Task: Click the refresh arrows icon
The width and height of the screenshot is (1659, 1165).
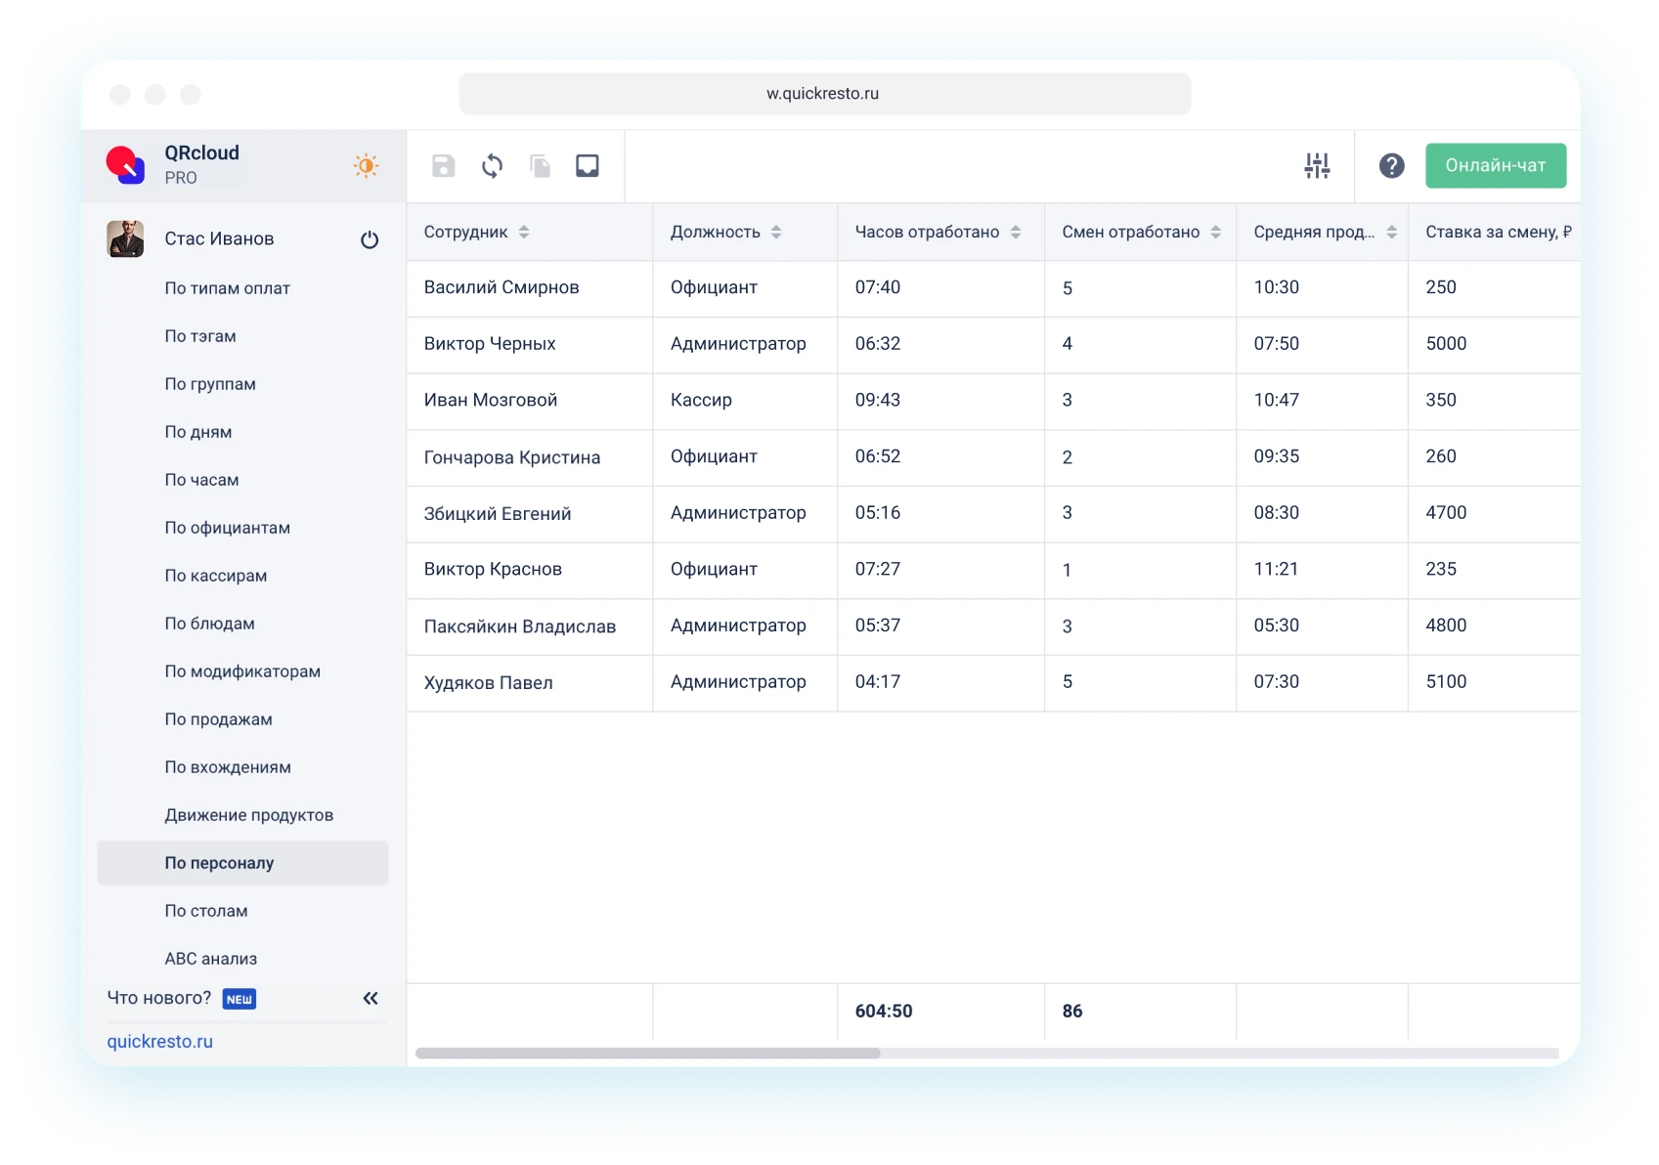Action: click(492, 166)
